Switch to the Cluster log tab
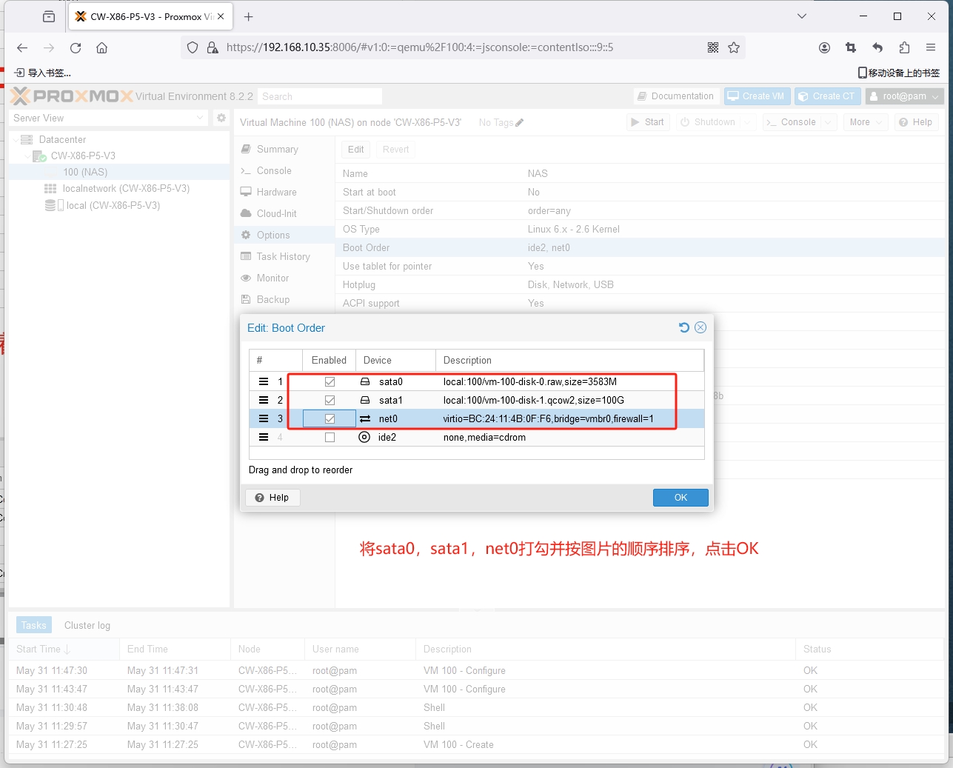The image size is (953, 768). (87, 625)
